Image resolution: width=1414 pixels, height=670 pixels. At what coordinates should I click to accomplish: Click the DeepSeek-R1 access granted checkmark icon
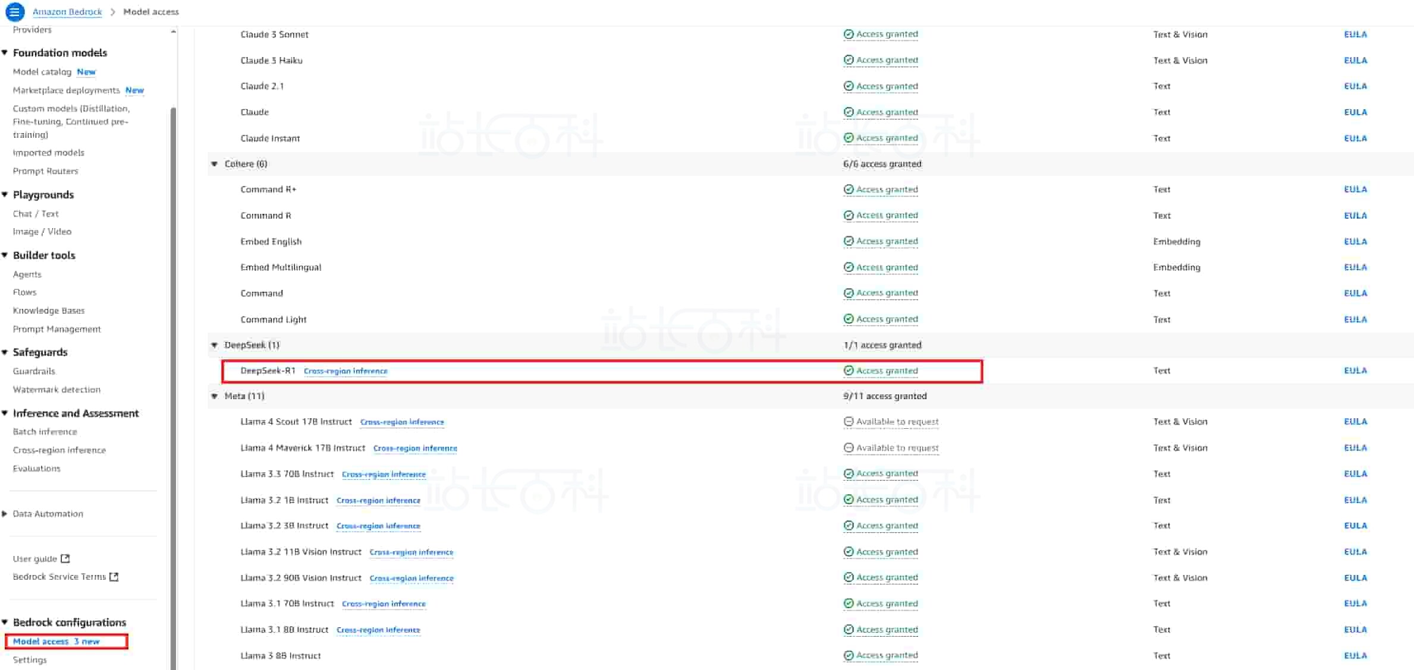pos(849,371)
